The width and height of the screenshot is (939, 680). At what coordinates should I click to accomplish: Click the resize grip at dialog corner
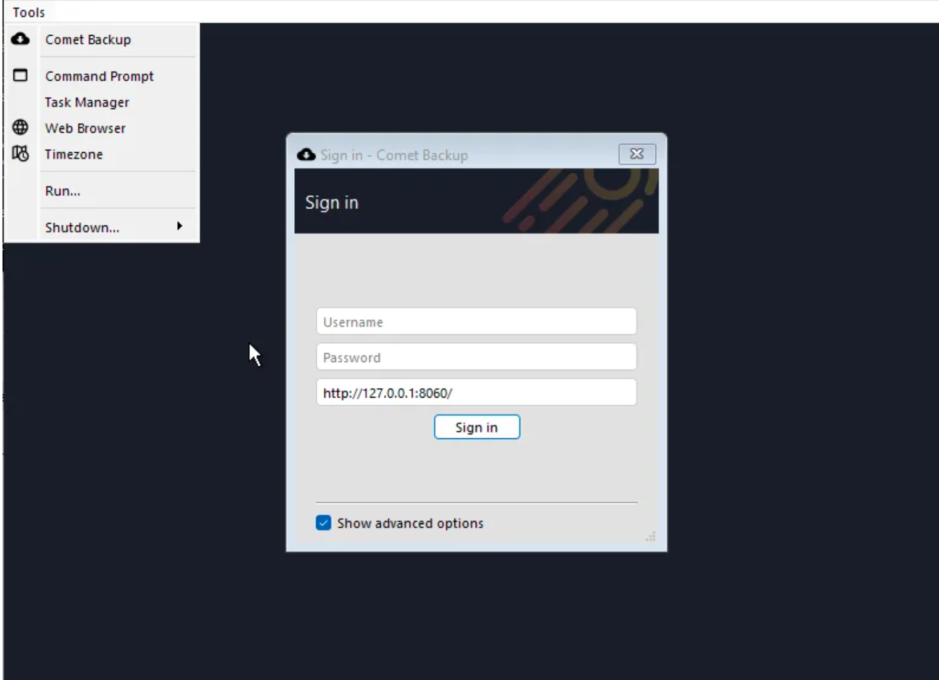click(651, 537)
